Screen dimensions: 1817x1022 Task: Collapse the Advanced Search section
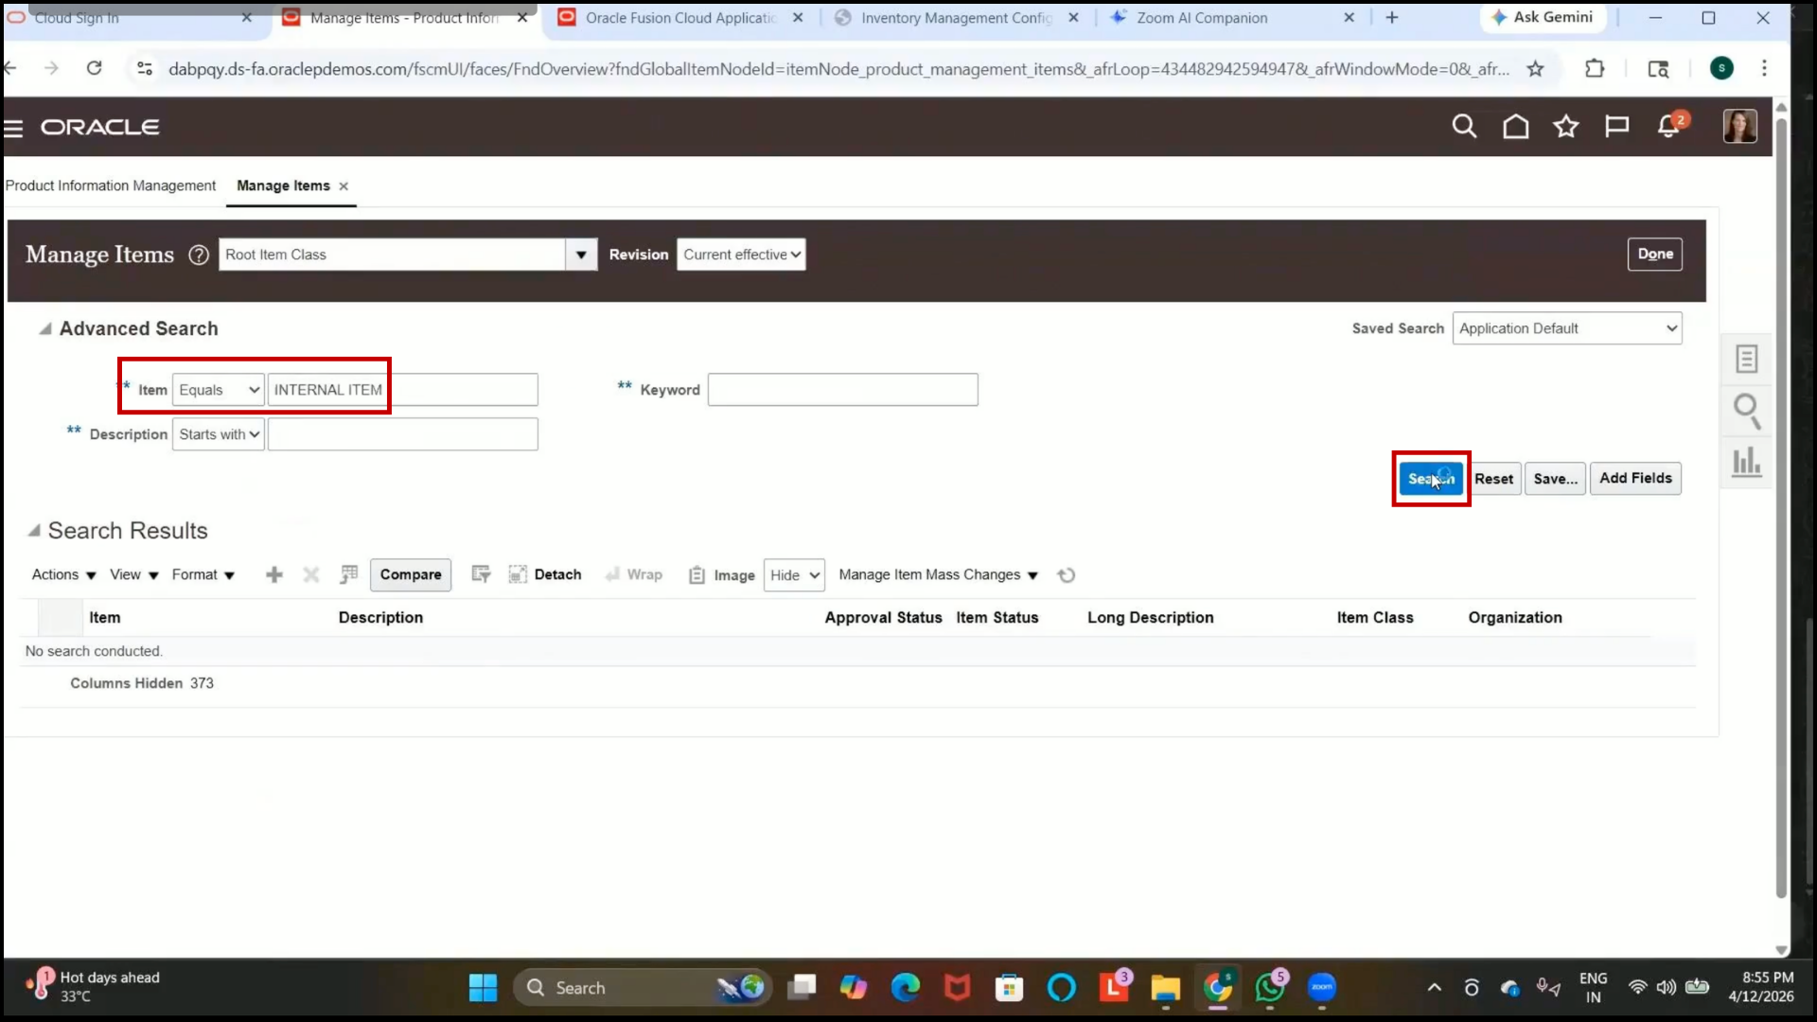click(x=44, y=328)
